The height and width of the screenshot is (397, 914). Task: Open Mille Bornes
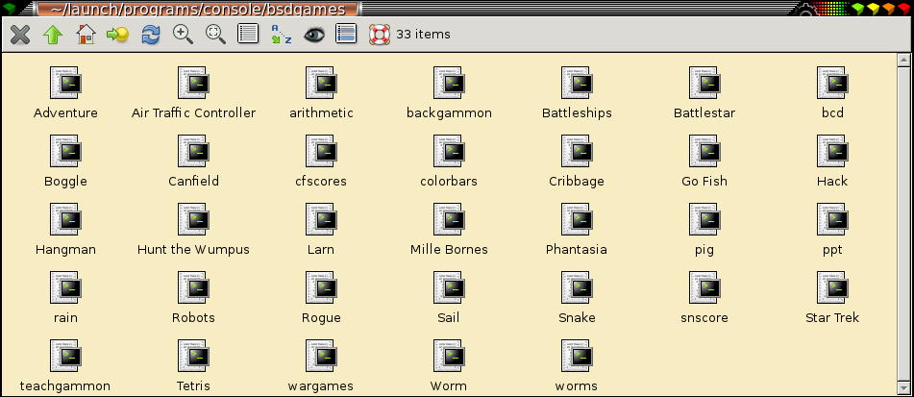coord(449,230)
